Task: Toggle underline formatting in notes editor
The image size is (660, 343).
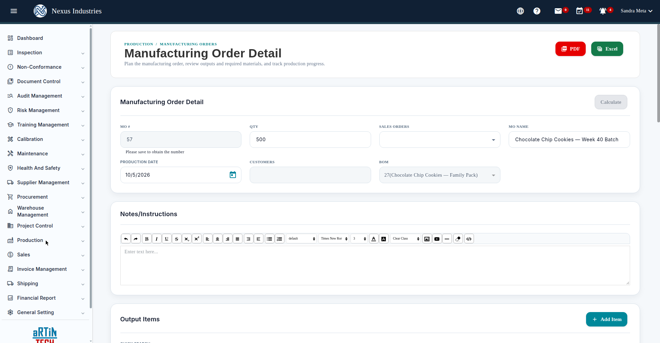Action: (x=167, y=239)
